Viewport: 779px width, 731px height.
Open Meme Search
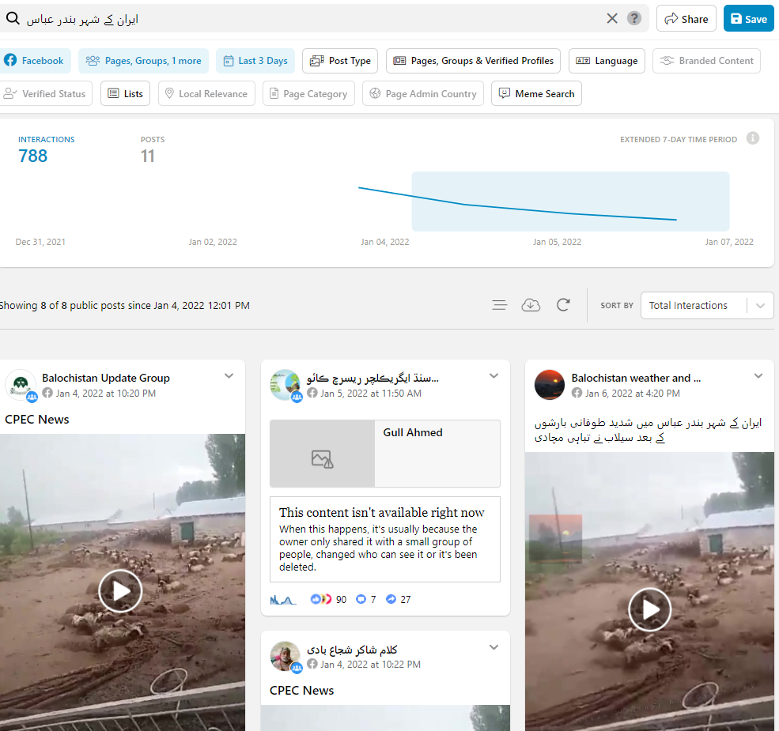click(536, 93)
